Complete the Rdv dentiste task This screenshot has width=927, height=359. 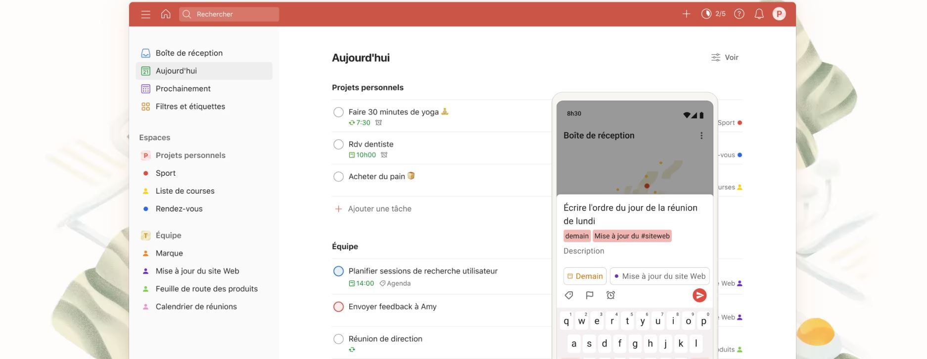coord(338,145)
